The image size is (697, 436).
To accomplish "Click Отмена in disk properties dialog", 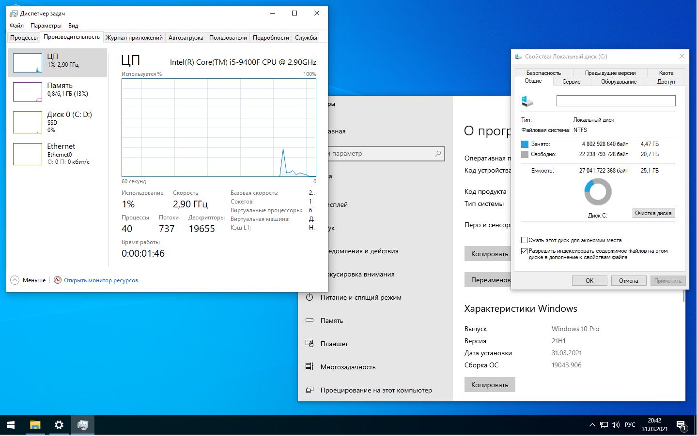I will [x=629, y=280].
